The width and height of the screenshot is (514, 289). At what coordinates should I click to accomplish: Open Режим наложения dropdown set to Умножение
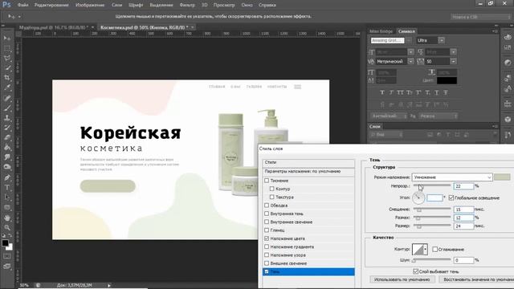click(x=452, y=177)
